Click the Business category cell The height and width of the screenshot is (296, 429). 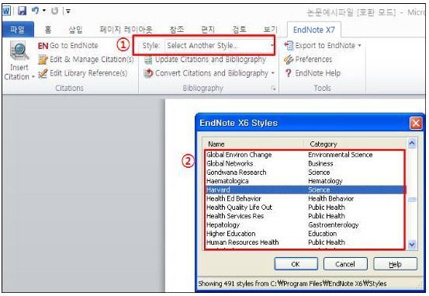(320, 163)
